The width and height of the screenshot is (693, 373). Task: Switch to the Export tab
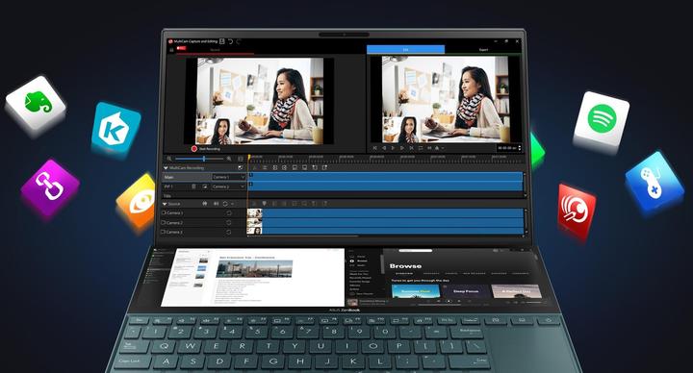pos(483,49)
